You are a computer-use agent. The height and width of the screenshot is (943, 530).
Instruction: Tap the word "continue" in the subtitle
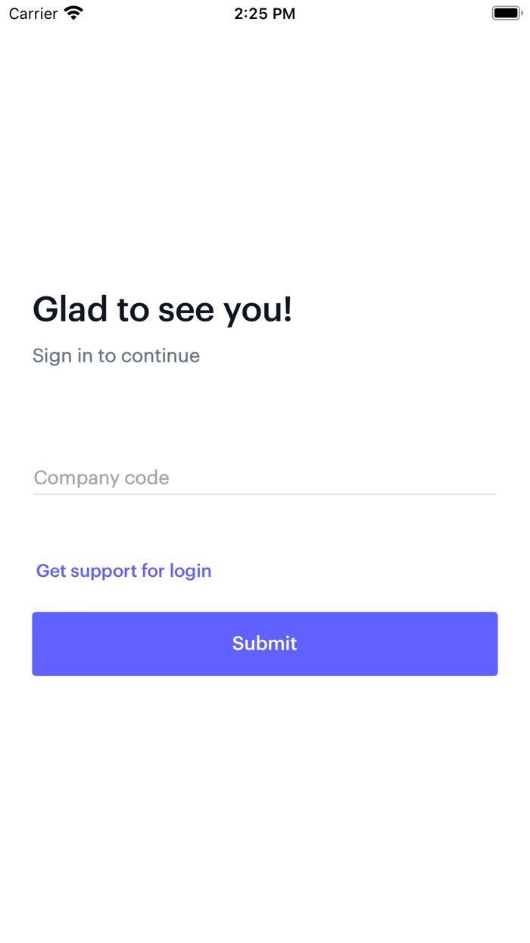[x=160, y=356]
